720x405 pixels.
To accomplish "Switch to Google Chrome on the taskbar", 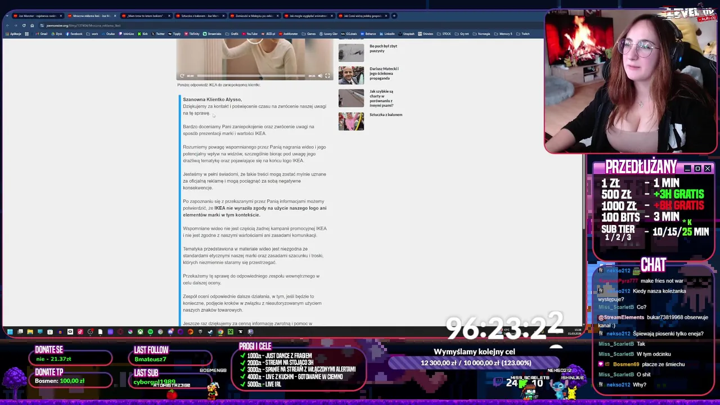I will pos(220,332).
